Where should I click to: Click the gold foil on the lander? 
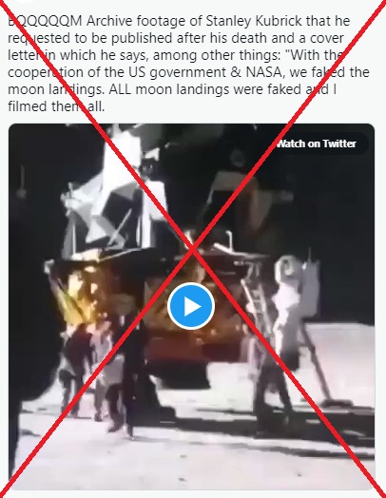pyautogui.click(x=78, y=296)
